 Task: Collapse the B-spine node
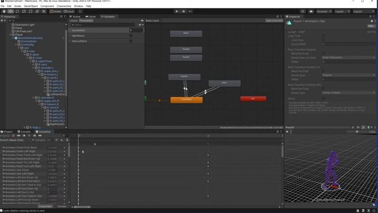25,55
